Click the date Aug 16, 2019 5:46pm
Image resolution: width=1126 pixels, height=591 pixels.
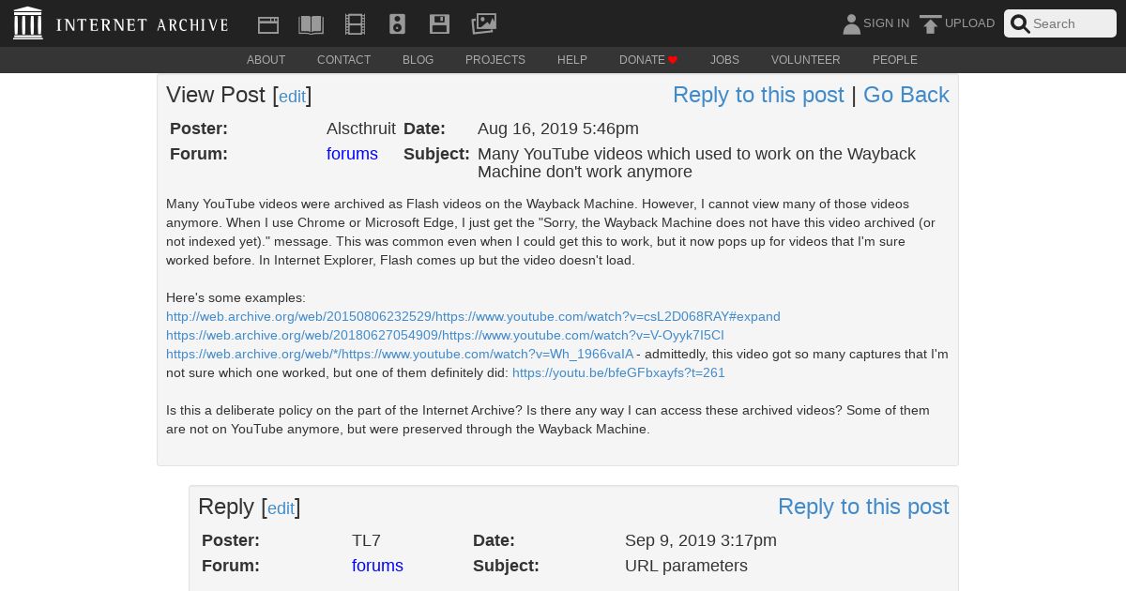click(558, 129)
